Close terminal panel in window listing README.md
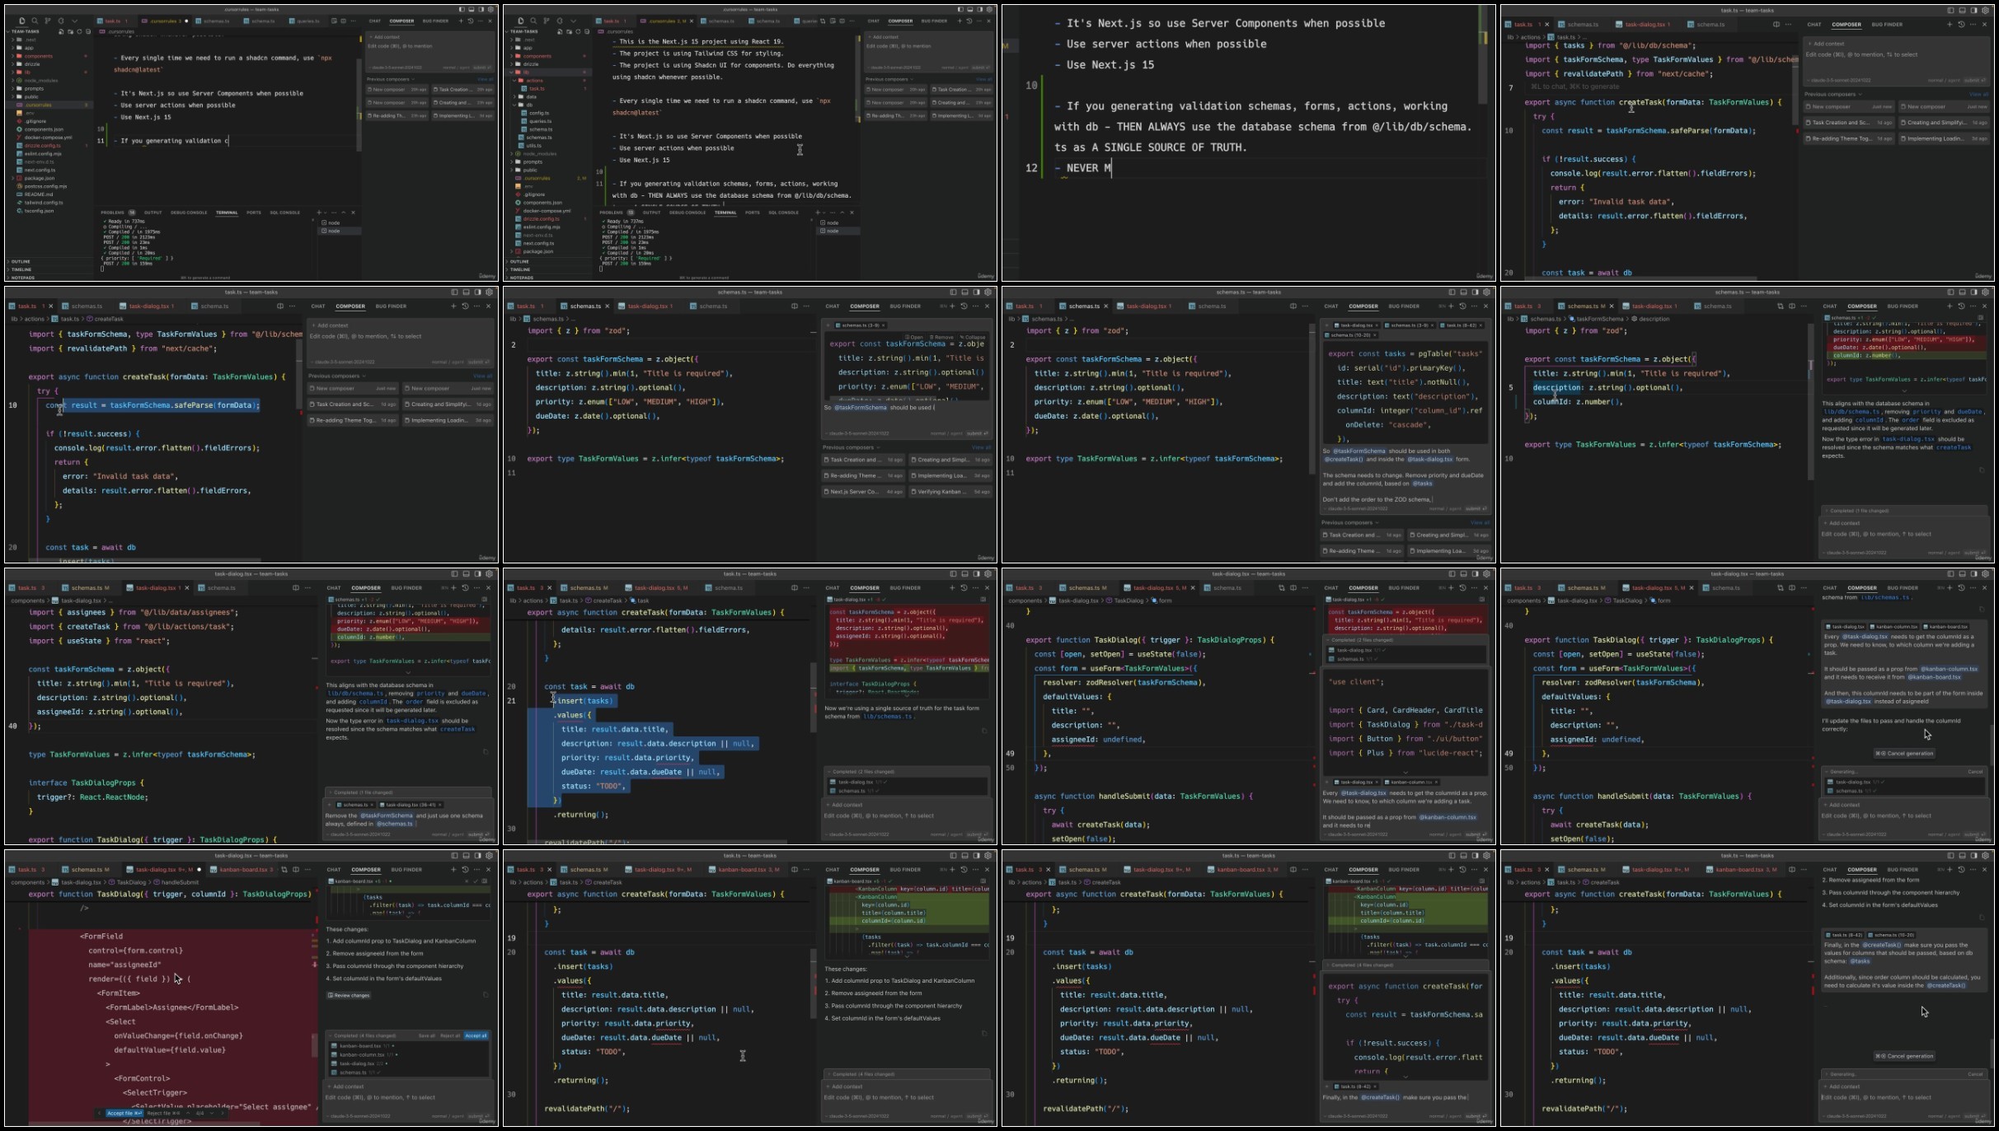The width and height of the screenshot is (1999, 1131). [x=354, y=213]
